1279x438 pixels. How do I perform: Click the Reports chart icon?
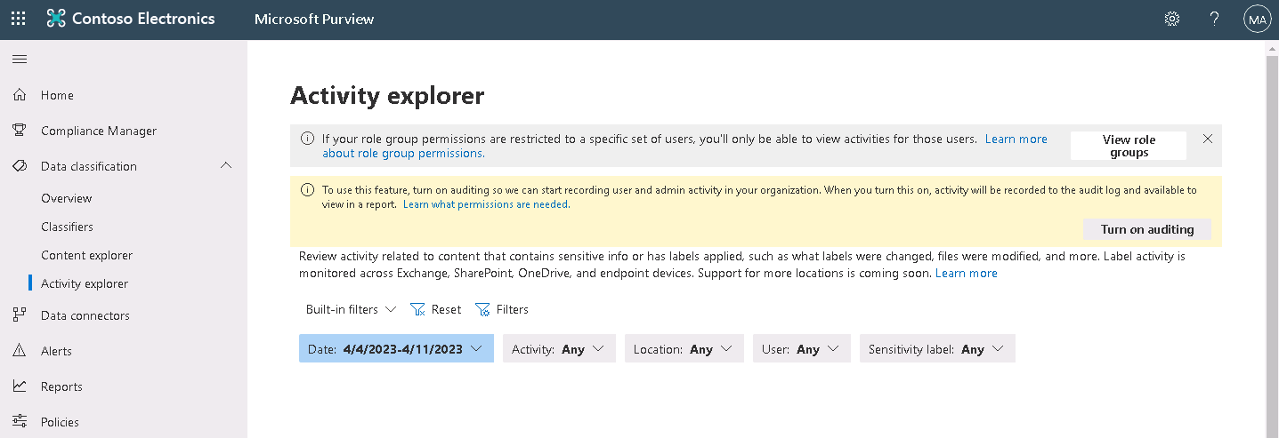pos(20,386)
